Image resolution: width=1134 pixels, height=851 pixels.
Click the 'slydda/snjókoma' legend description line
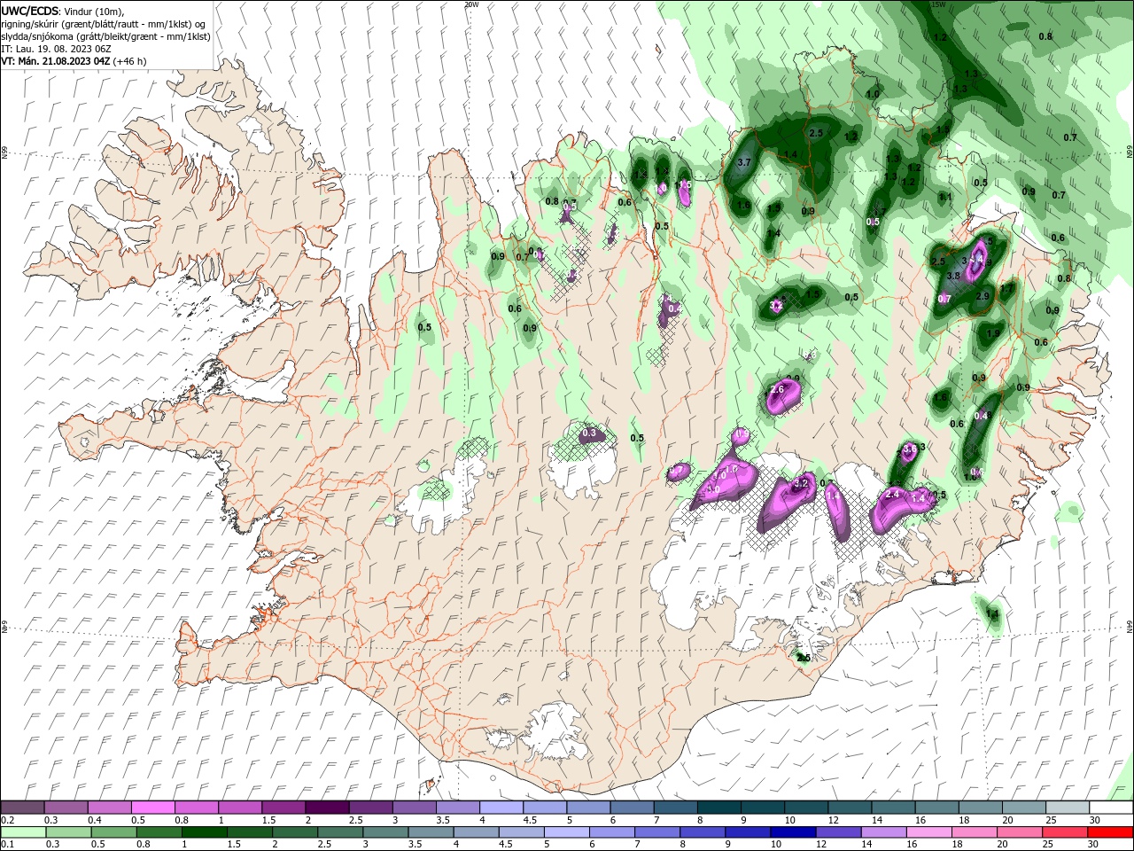click(106, 36)
